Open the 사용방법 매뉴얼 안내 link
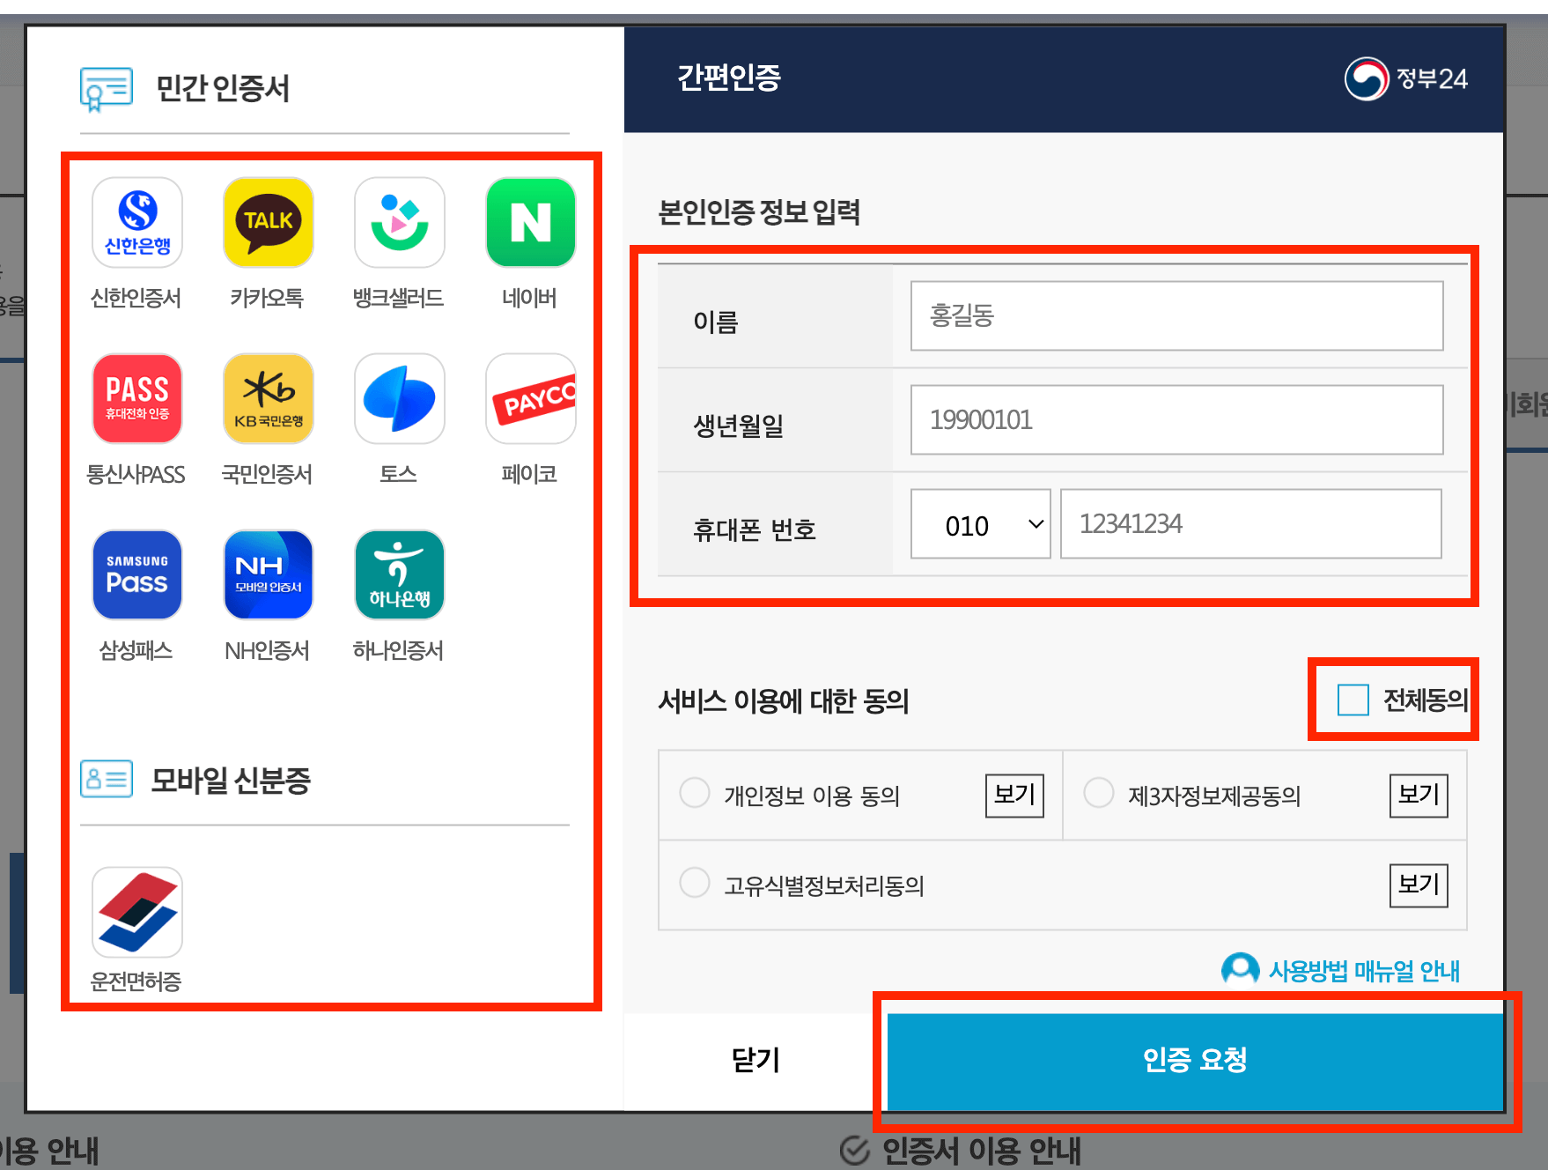The width and height of the screenshot is (1548, 1170). tap(1364, 971)
